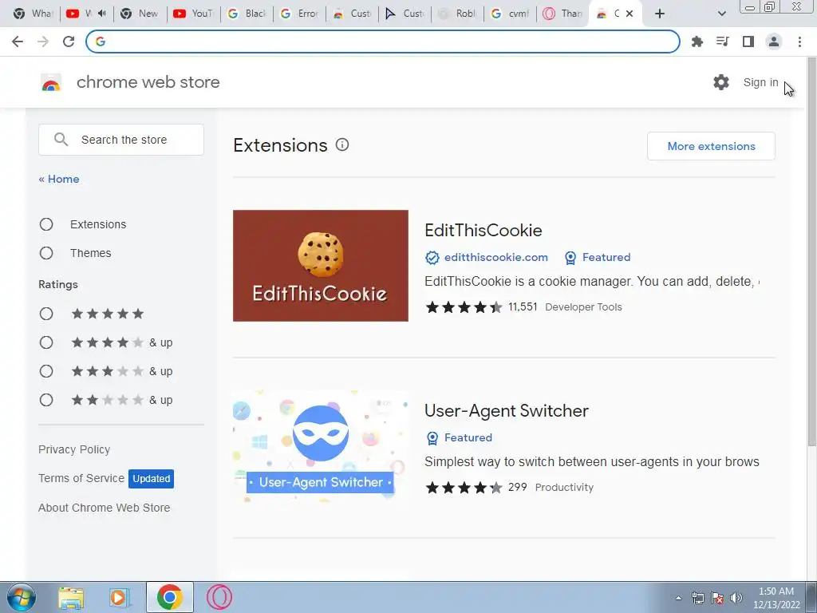
Task: Click the network tray icon
Action: (697, 598)
